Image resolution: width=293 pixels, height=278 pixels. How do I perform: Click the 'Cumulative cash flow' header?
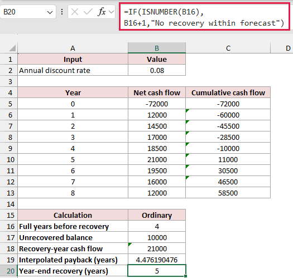(228, 92)
